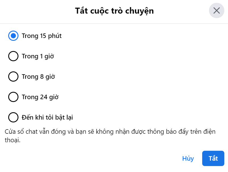Dismiss the dialog using the round X icon
228x172 pixels.
pos(217,11)
